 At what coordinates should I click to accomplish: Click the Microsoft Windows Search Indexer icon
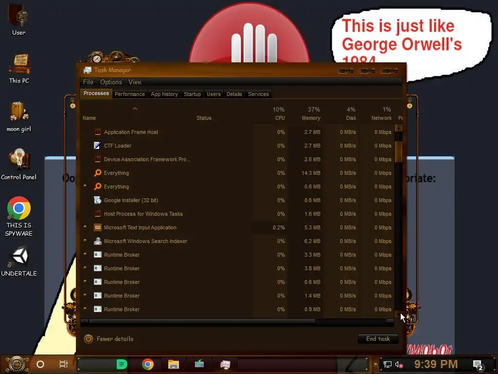point(97,241)
